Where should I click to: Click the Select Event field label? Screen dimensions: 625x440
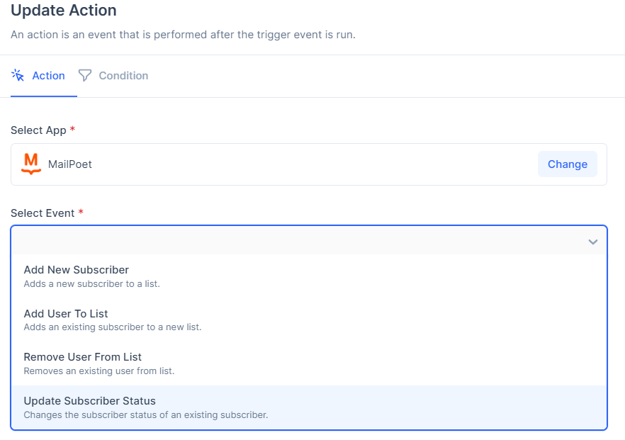coord(43,213)
